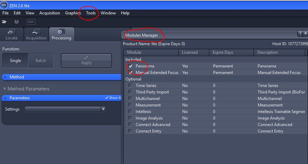Close the Modules Manager dialog
Viewport: 308px width, 164px height.
305,34
